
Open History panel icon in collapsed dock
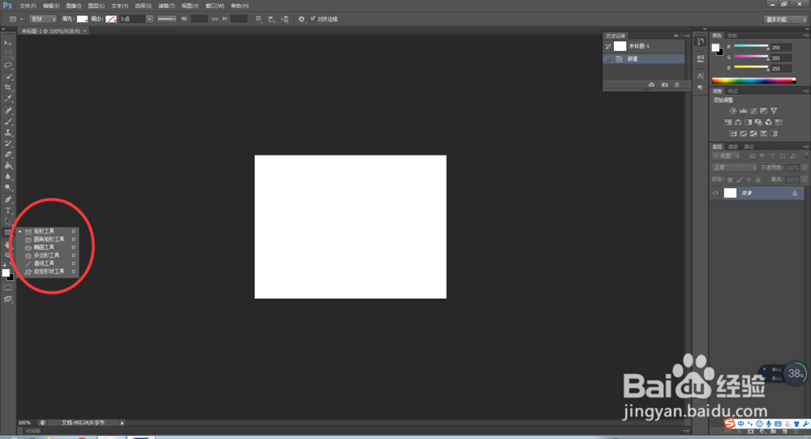pyautogui.click(x=701, y=42)
